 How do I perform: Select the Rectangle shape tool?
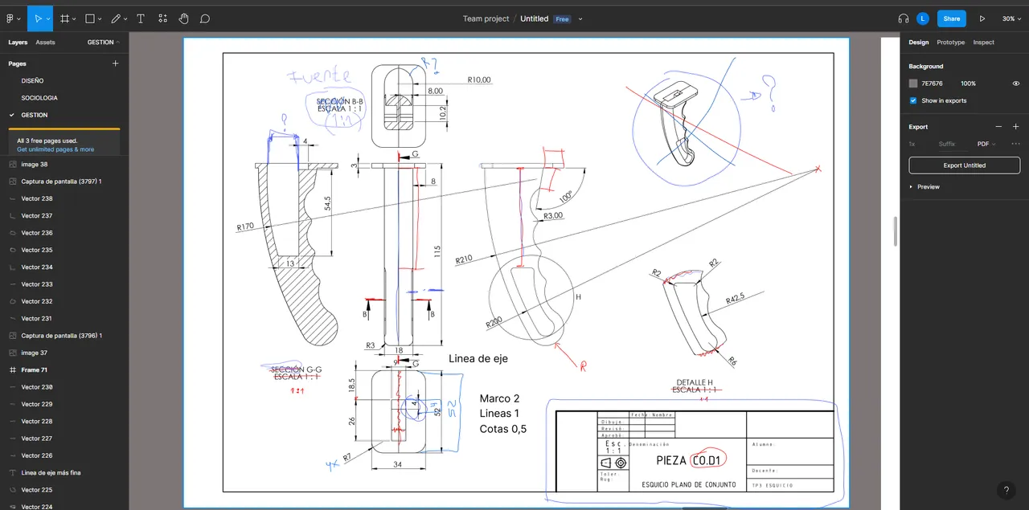coord(90,18)
